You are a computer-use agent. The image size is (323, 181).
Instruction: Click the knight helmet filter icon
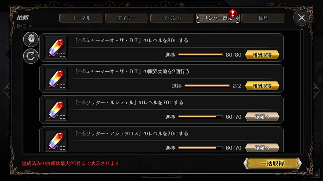tap(31, 39)
